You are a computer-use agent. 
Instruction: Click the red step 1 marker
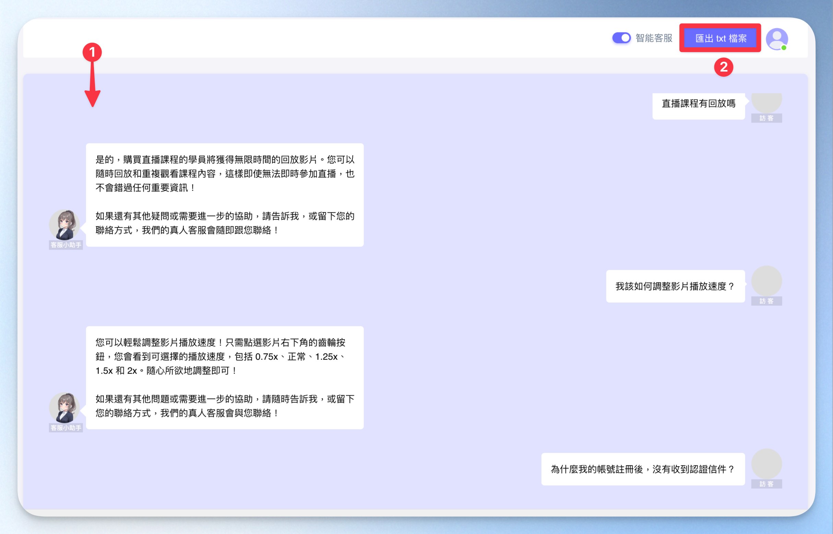[92, 52]
